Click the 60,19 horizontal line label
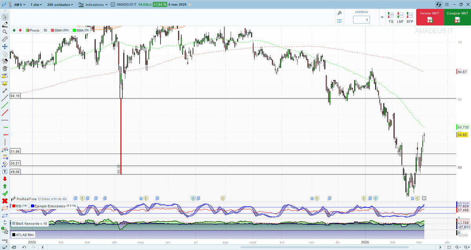Viewport: 471px width, 250px height. (x=15, y=96)
